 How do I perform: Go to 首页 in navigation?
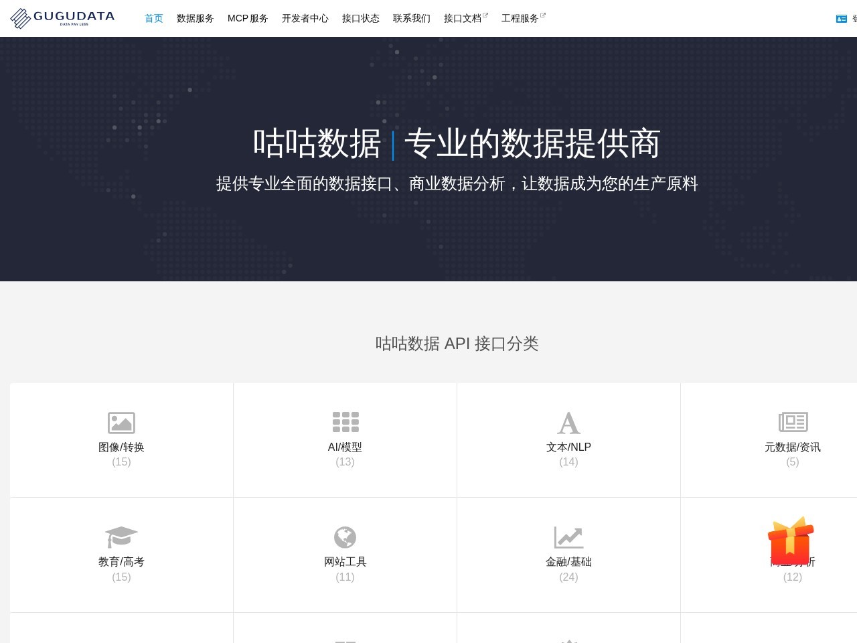(153, 19)
